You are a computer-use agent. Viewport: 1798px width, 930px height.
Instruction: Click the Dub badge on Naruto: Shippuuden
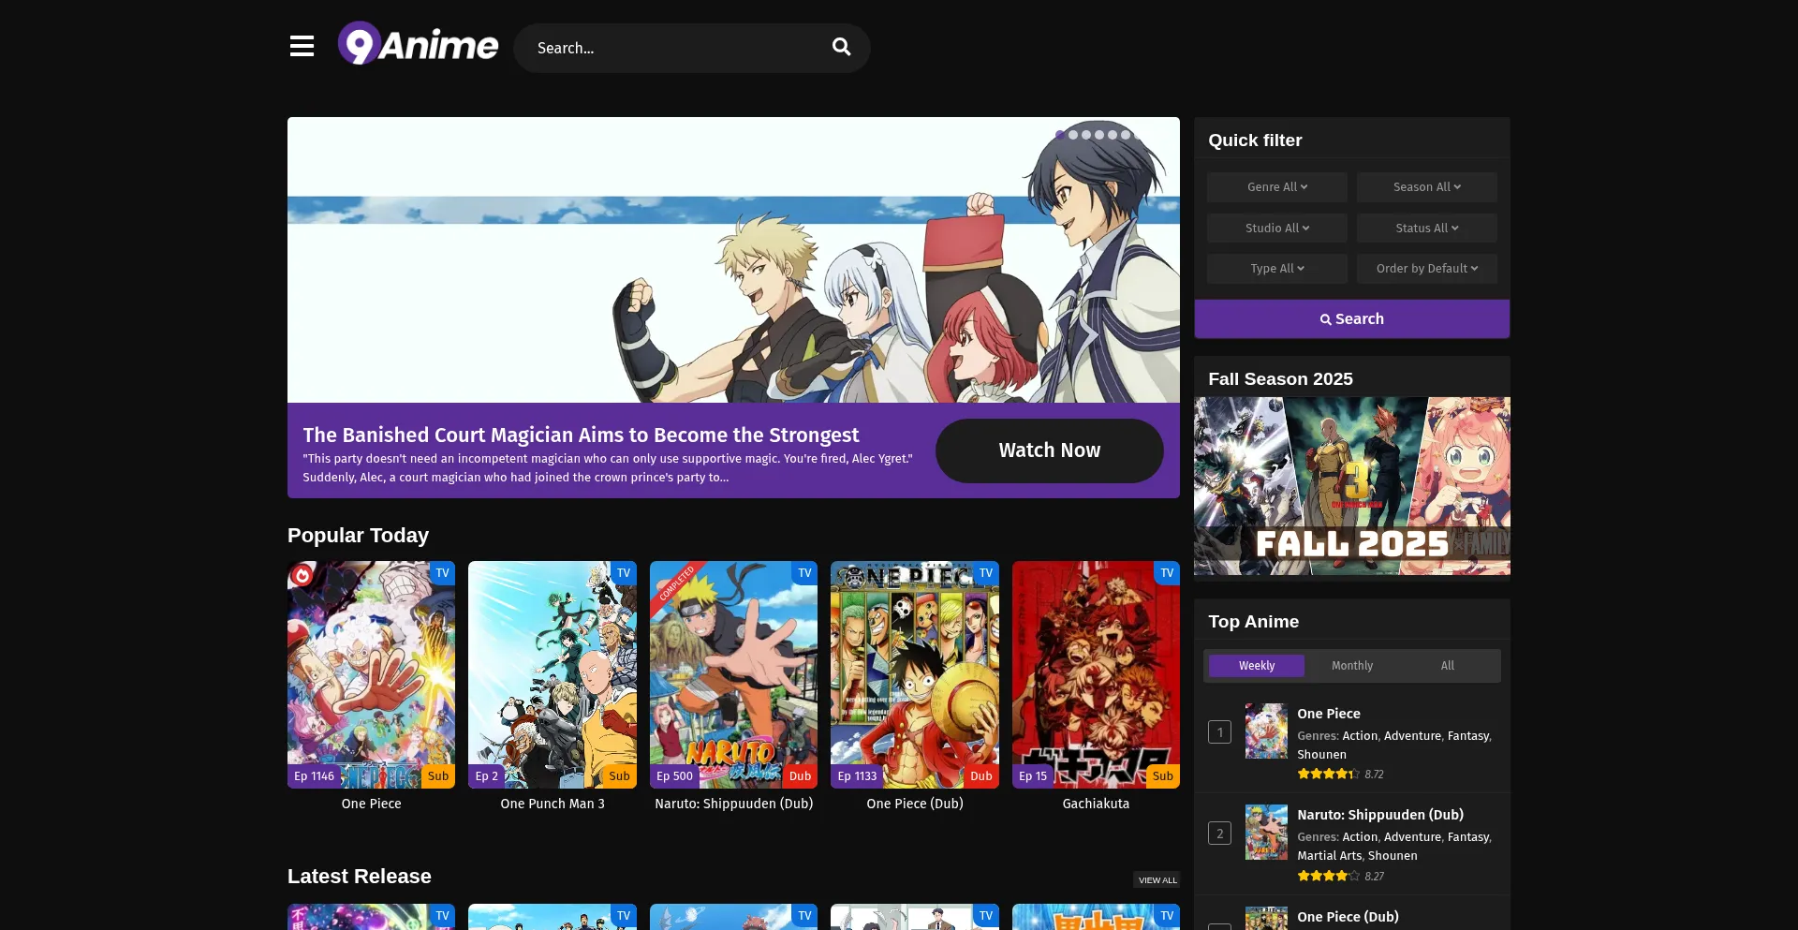[x=800, y=776]
